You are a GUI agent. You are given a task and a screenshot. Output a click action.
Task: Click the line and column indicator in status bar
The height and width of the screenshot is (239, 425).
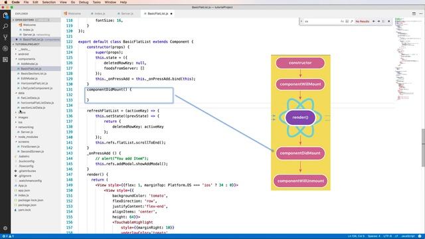356,236
